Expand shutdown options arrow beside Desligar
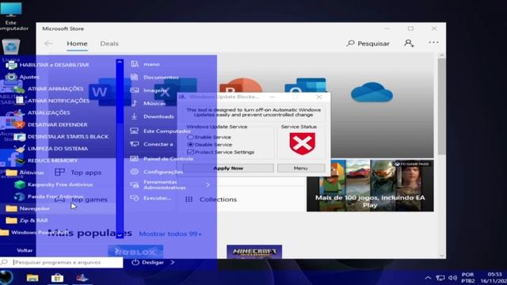Screen dimensions: 507x285 click(x=173, y=262)
